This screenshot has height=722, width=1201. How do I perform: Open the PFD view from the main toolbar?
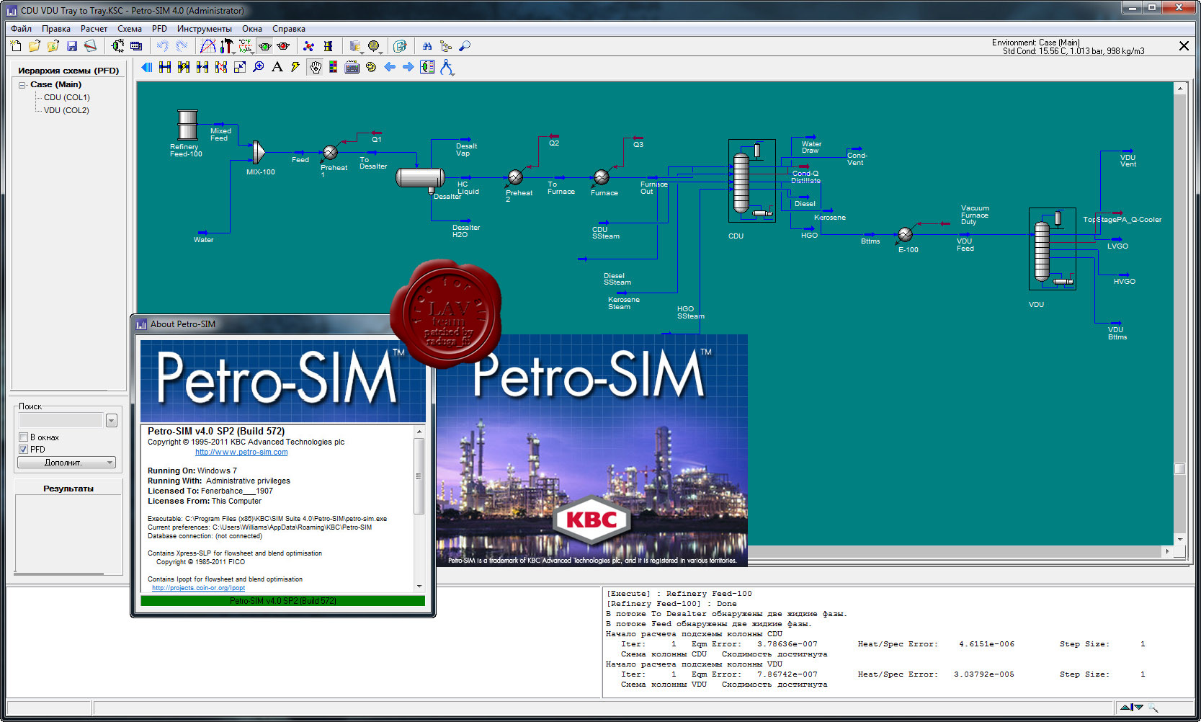click(117, 46)
